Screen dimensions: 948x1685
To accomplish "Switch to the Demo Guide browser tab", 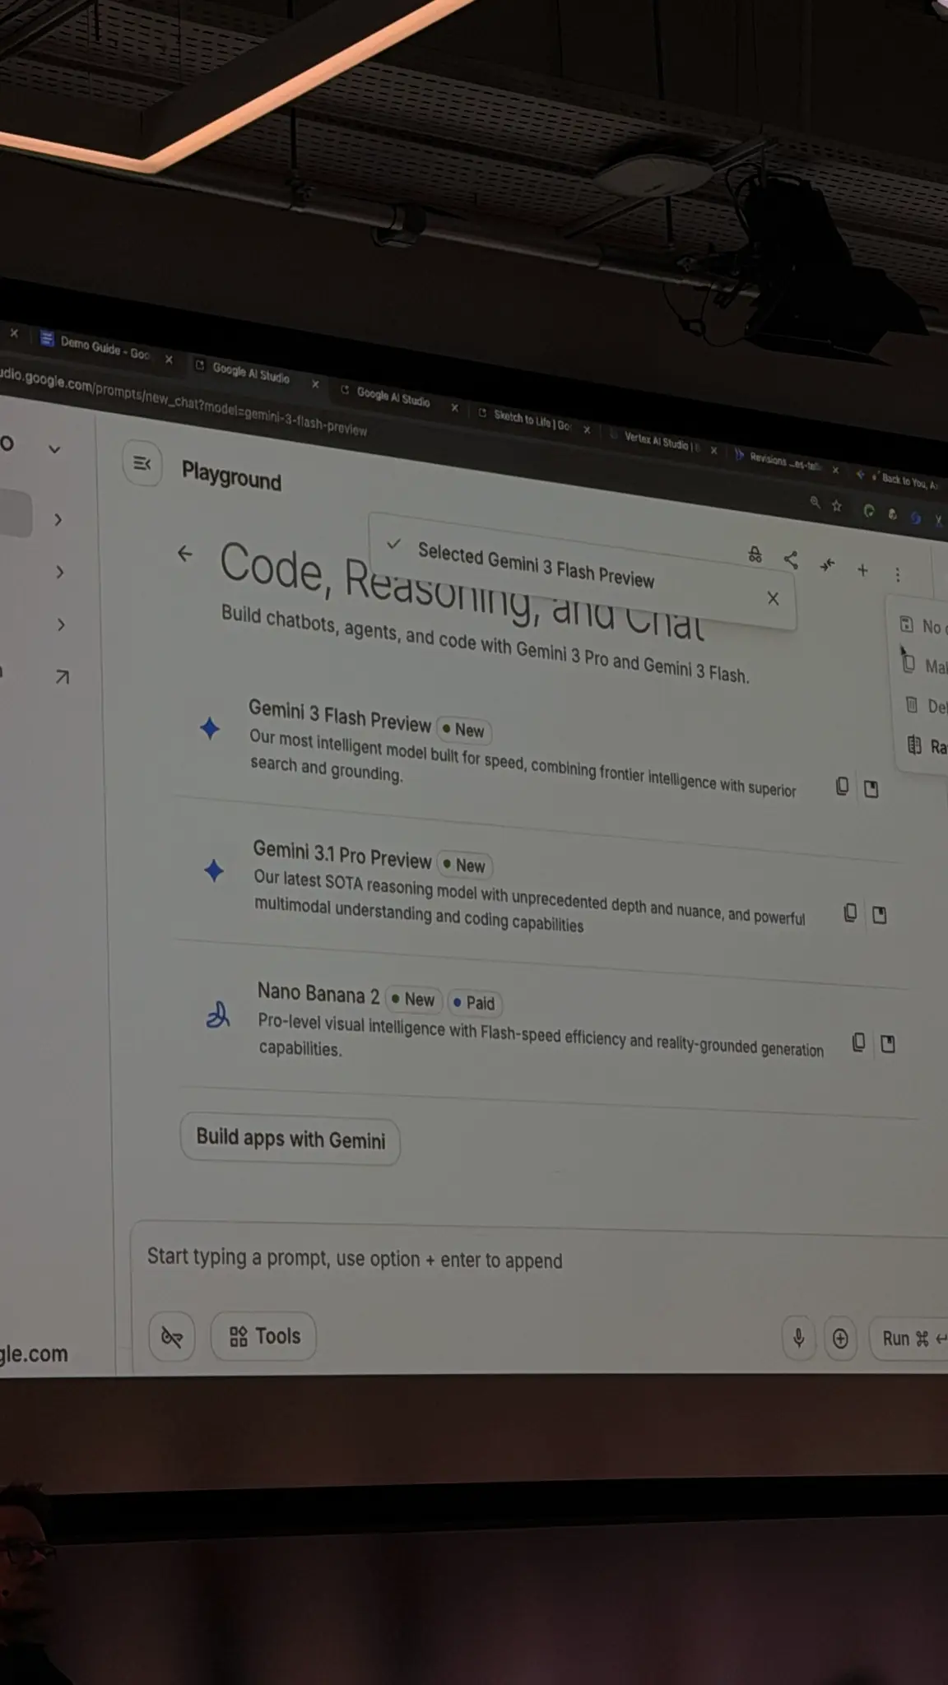I will 105,348.
